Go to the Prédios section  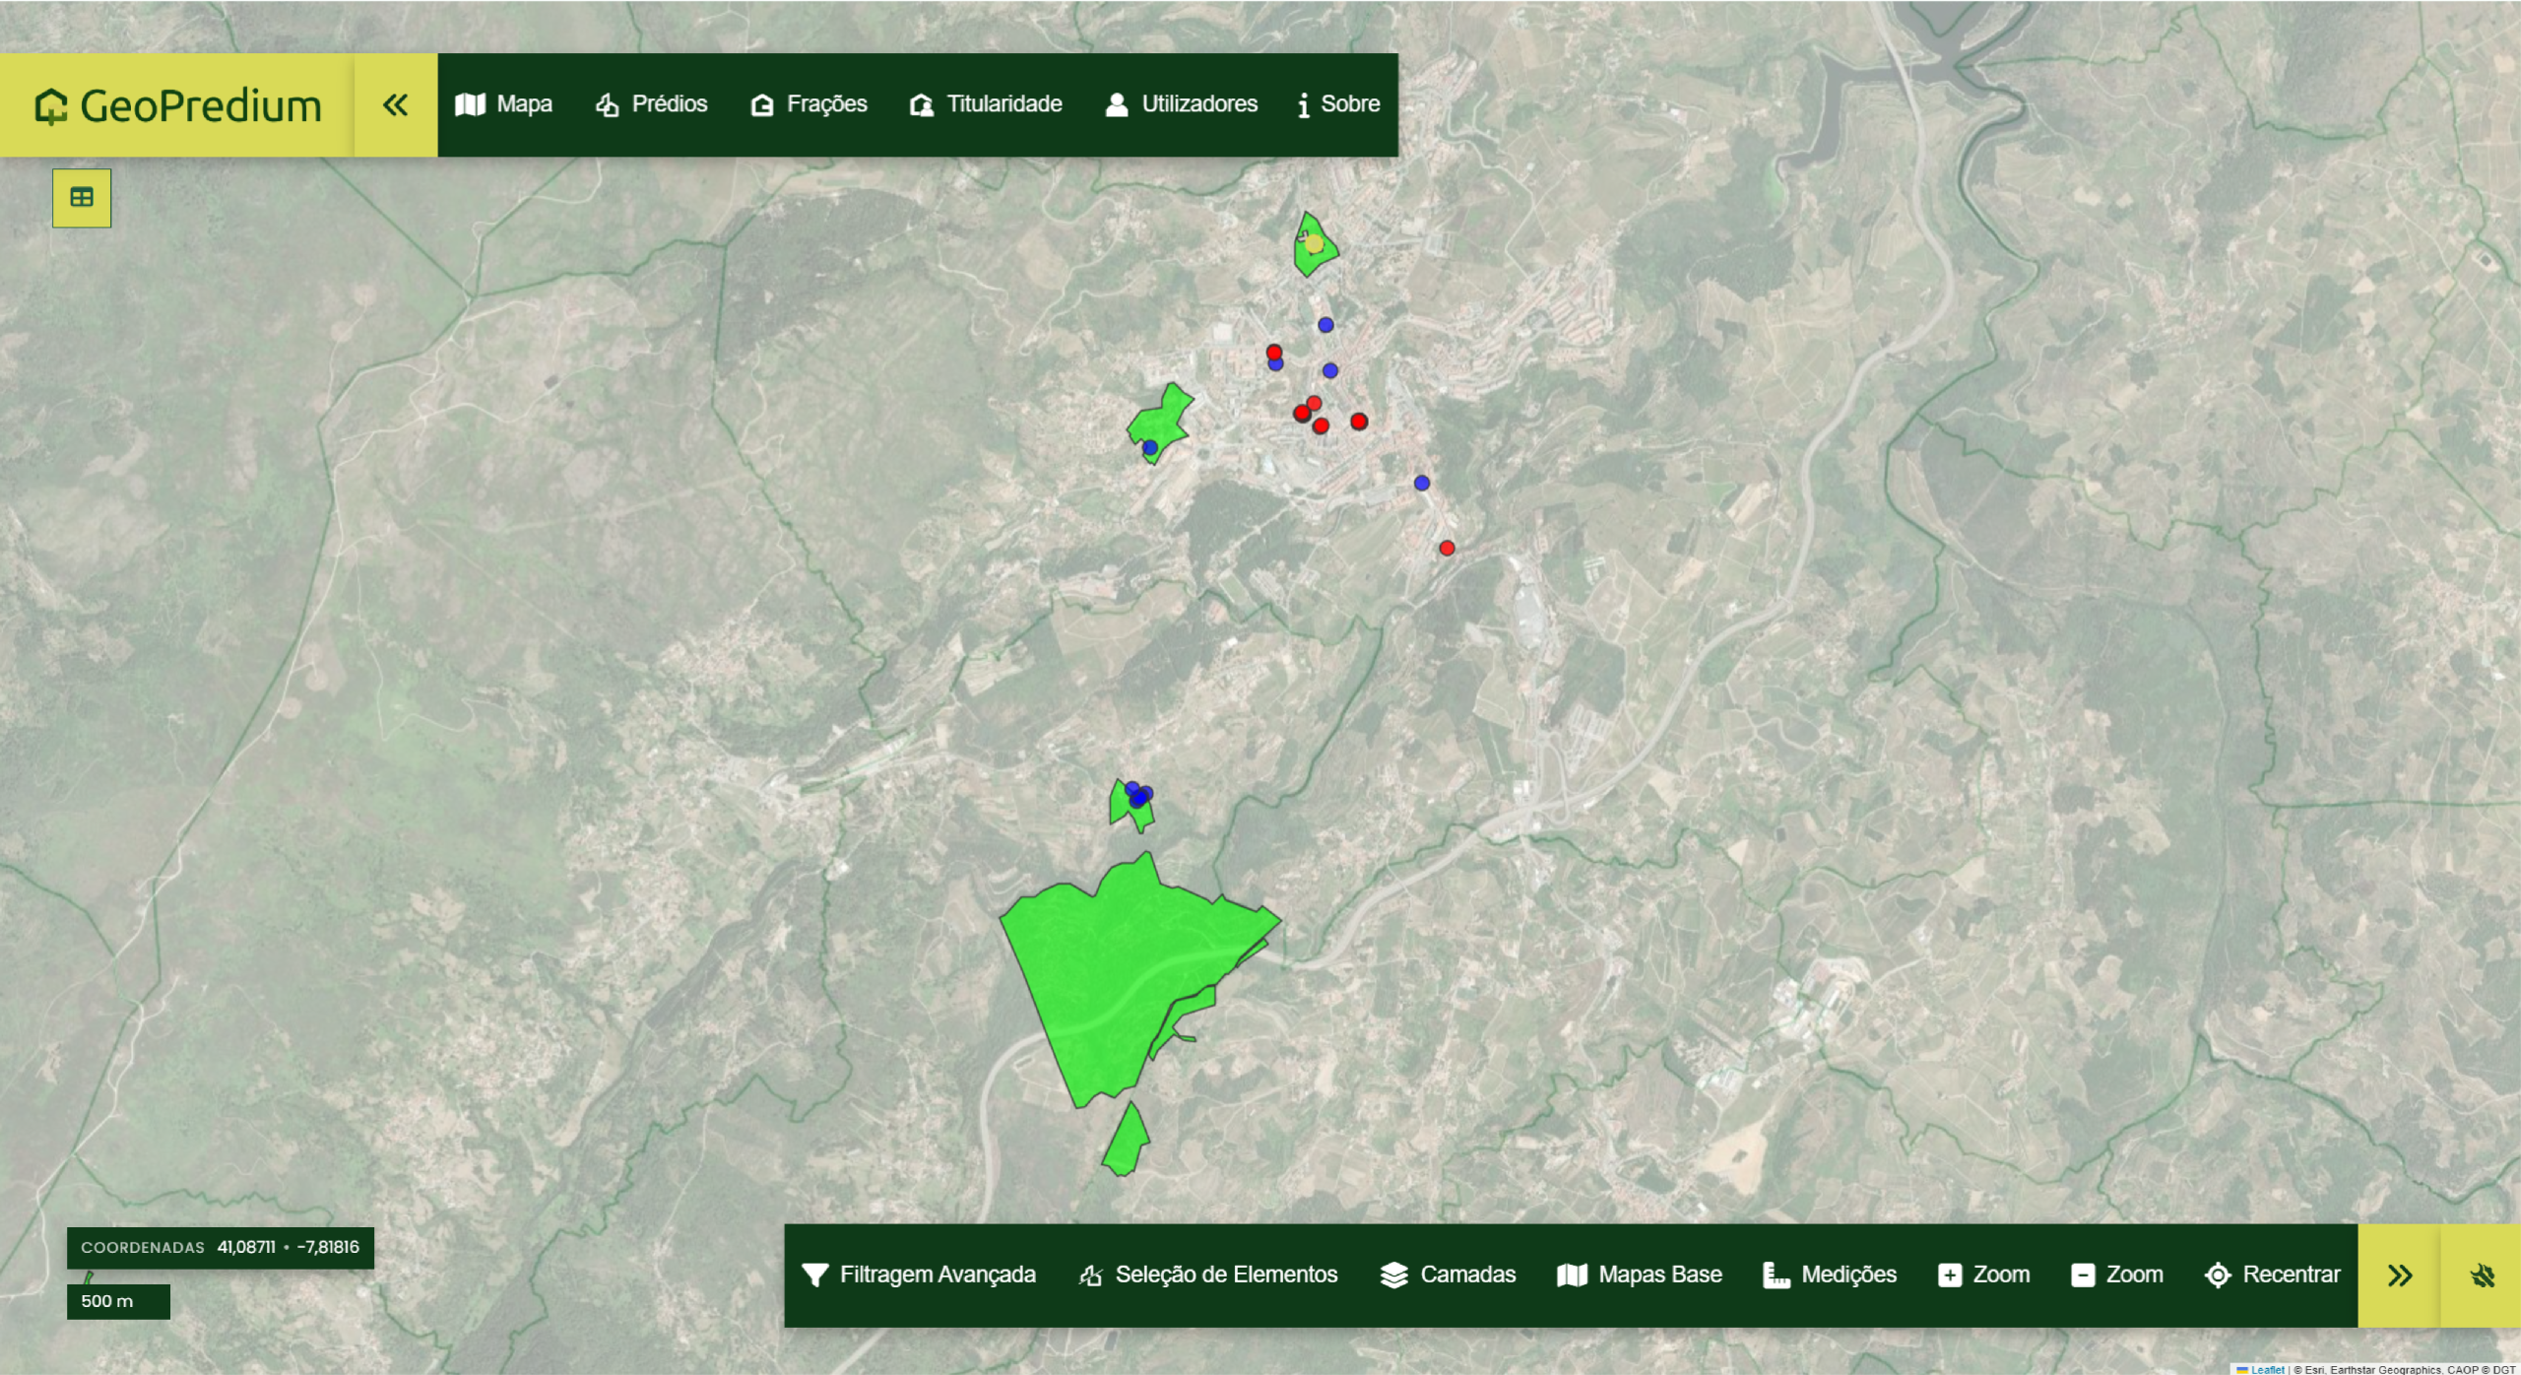click(652, 104)
